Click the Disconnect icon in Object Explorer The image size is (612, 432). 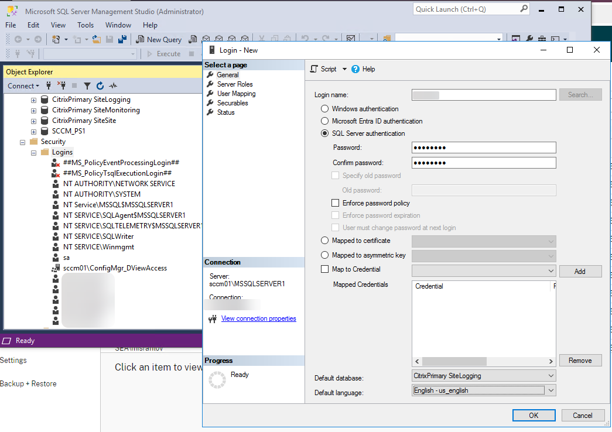pyautogui.click(x=61, y=85)
